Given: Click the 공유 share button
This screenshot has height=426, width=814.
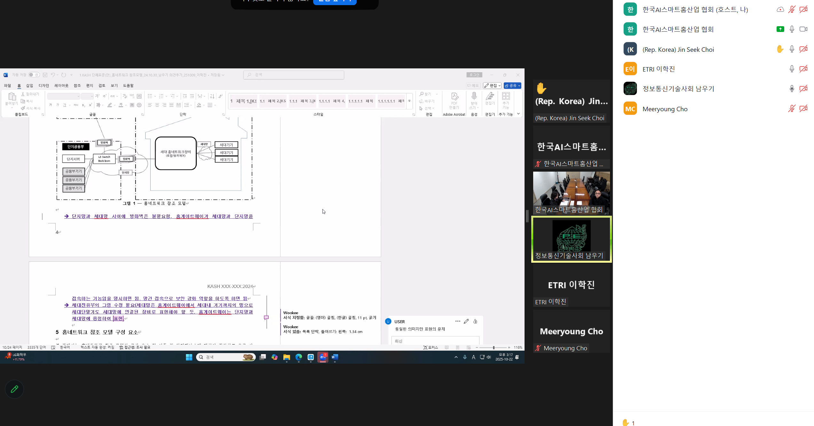Looking at the screenshot, I should click(512, 86).
